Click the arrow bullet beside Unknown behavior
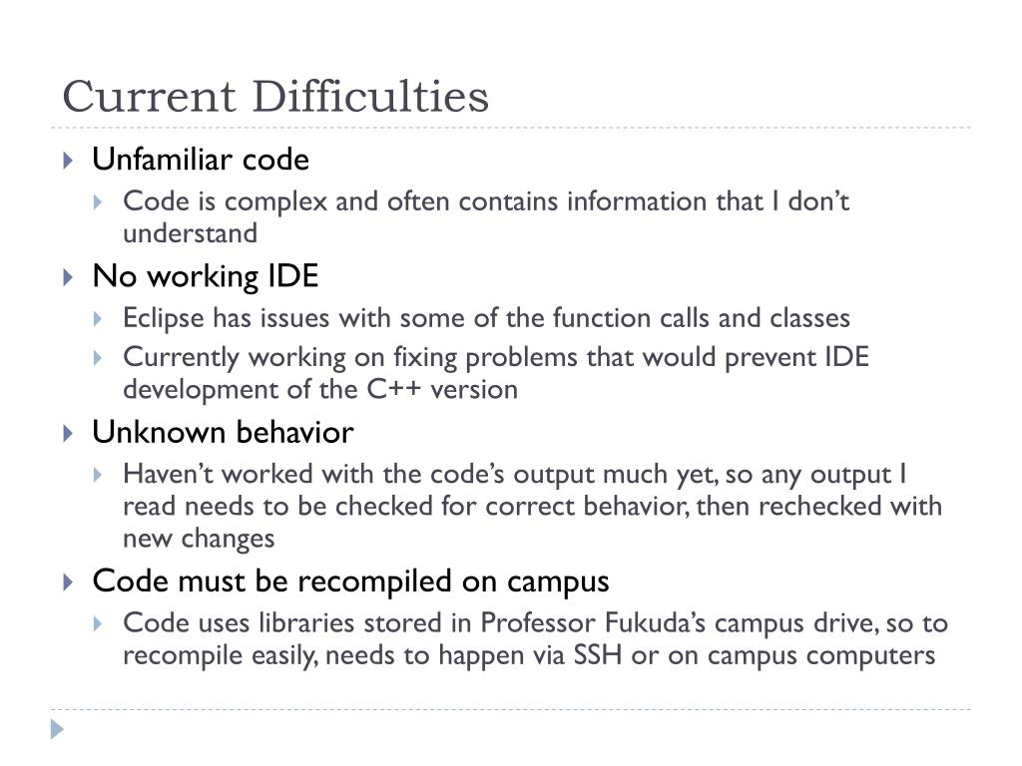Screen dimensions: 1022x766 [x=68, y=433]
